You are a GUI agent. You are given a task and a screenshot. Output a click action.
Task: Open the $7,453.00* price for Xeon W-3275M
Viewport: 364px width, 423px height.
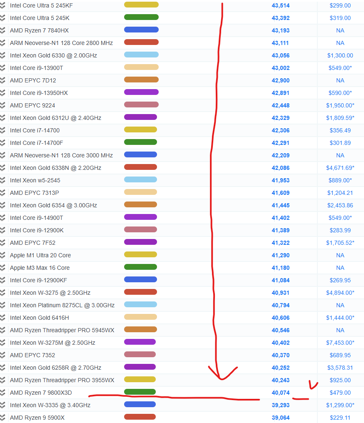340,343
